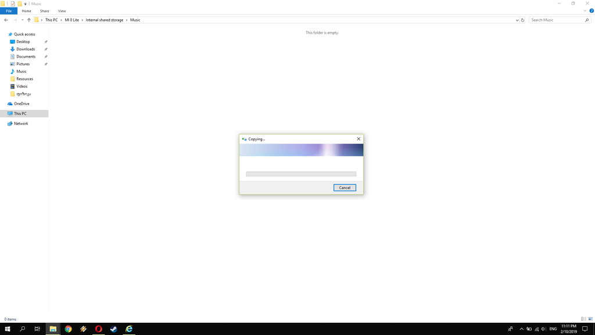
Task: Click New folder icon in title bar
Action: pyautogui.click(x=19, y=4)
